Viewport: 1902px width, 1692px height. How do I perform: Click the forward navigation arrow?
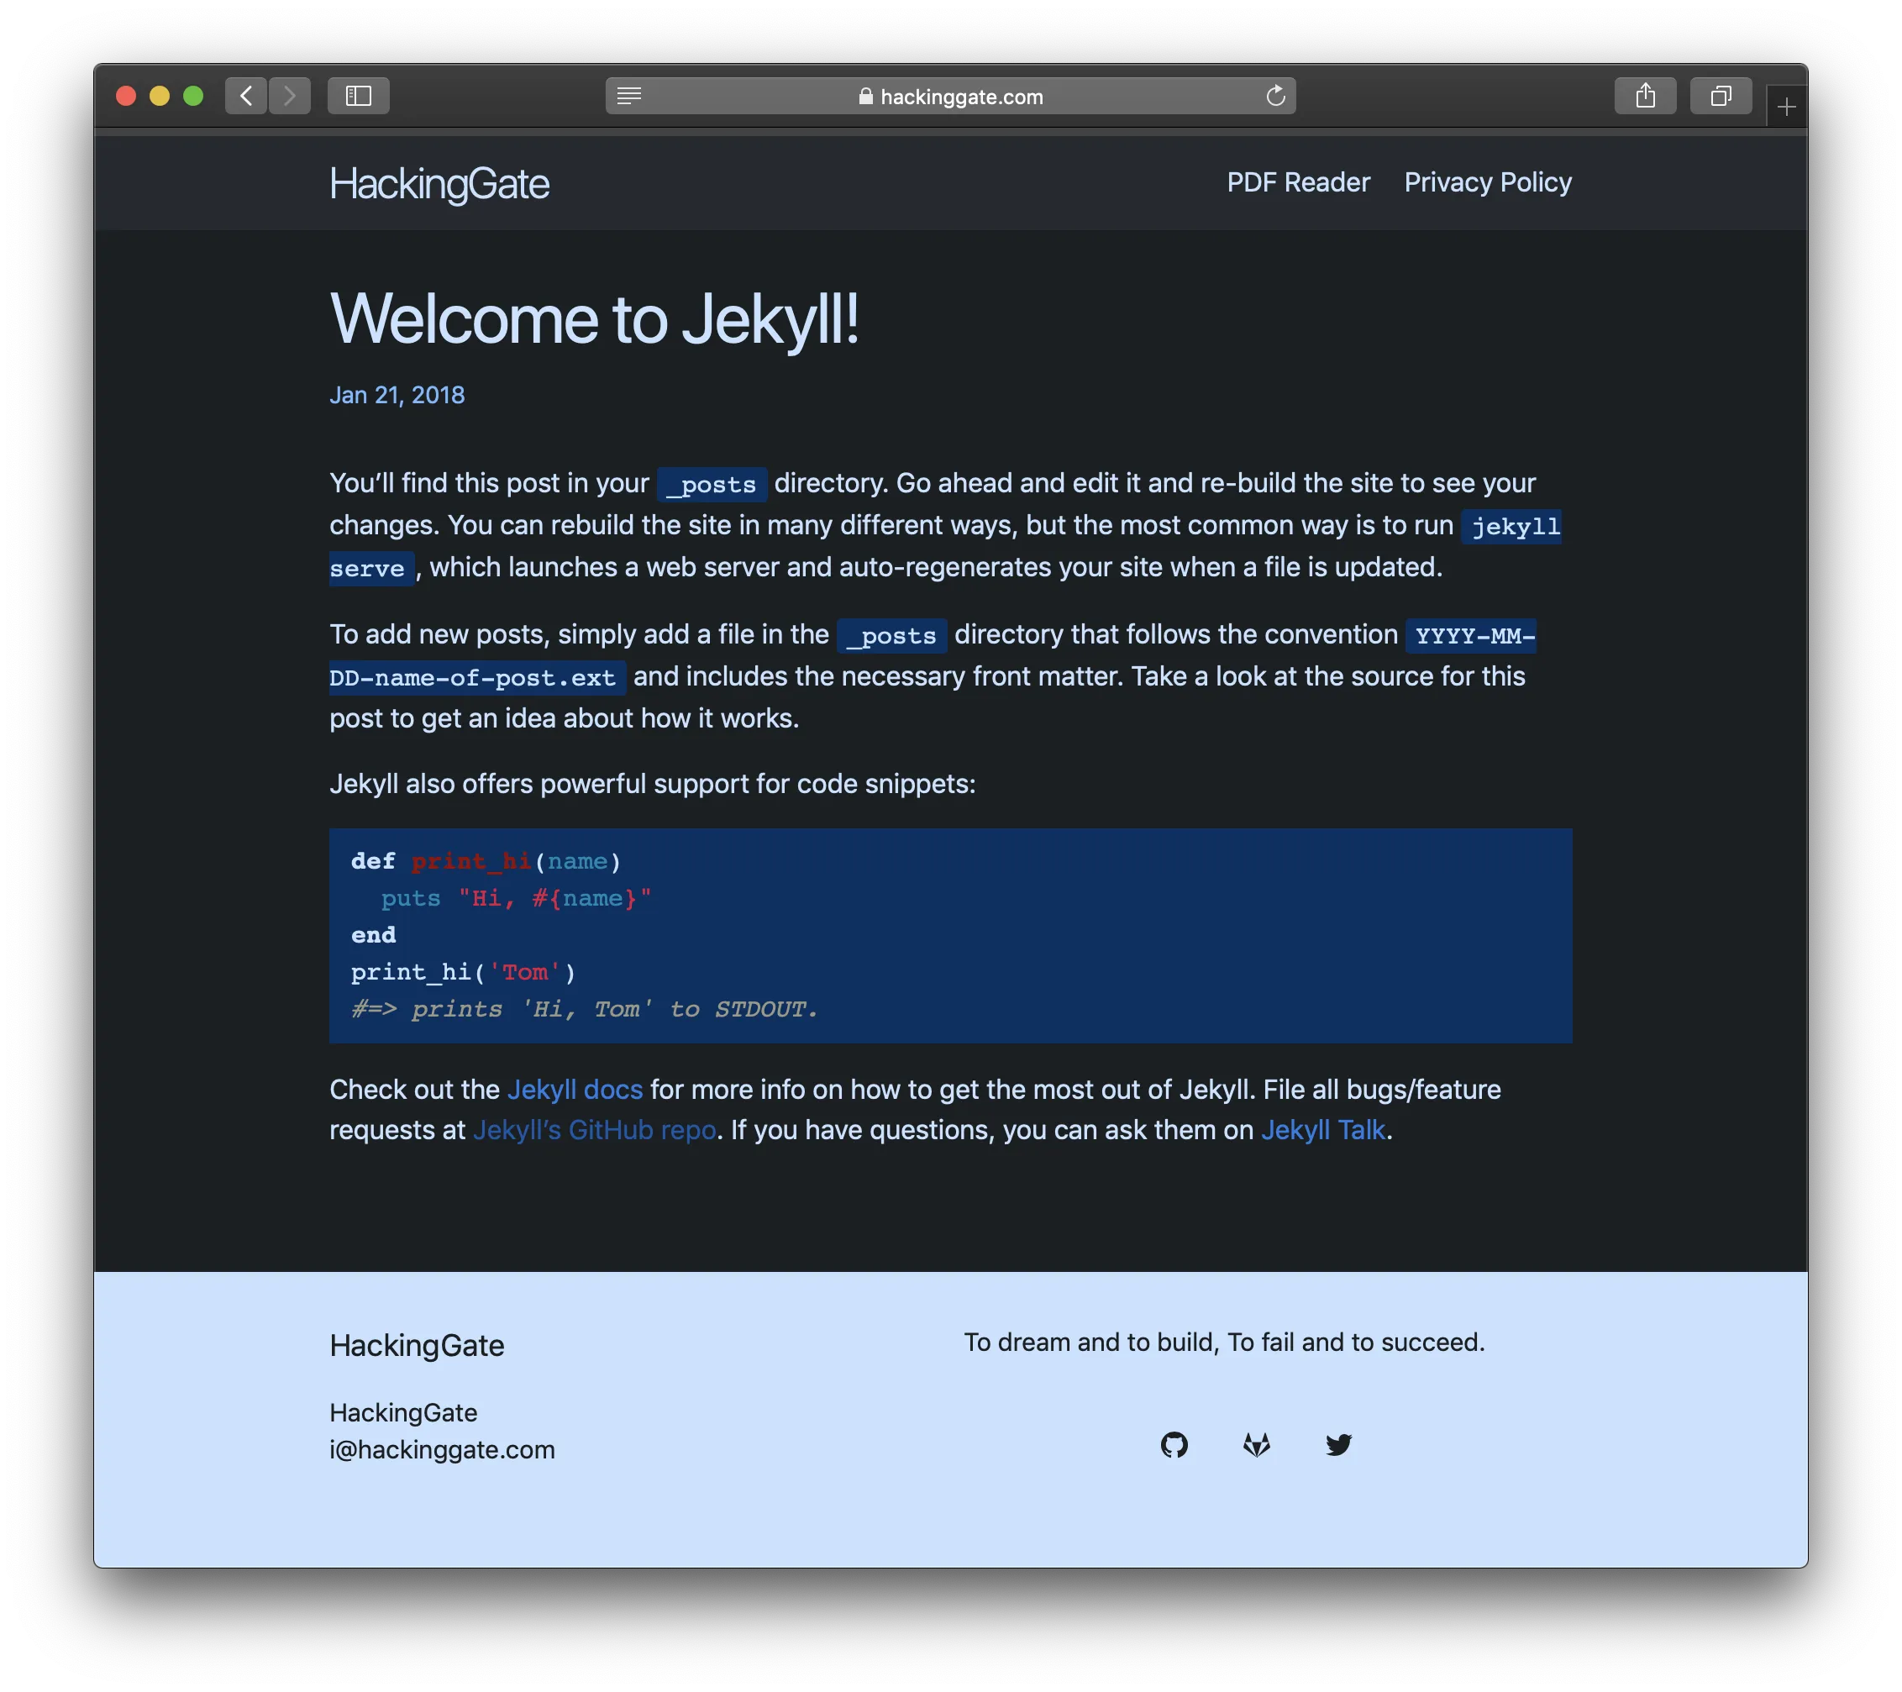[x=291, y=96]
